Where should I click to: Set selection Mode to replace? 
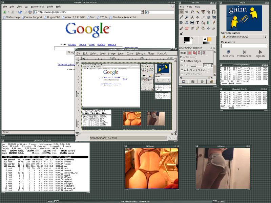tap(190, 53)
